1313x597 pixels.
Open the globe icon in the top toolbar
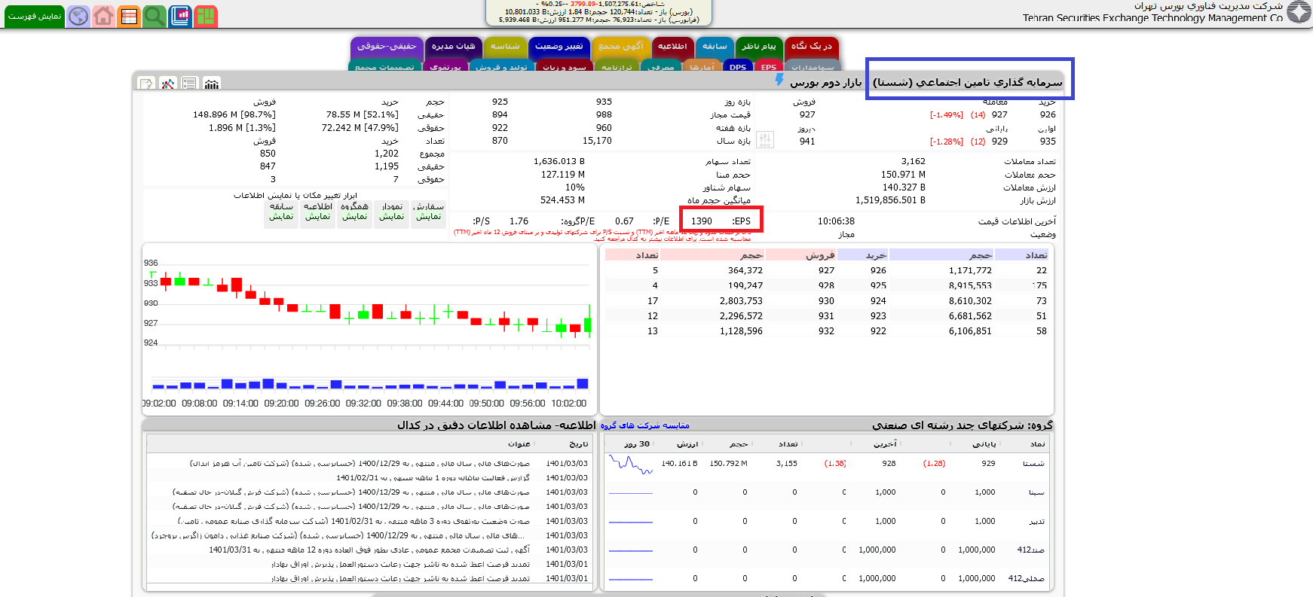pyautogui.click(x=78, y=16)
